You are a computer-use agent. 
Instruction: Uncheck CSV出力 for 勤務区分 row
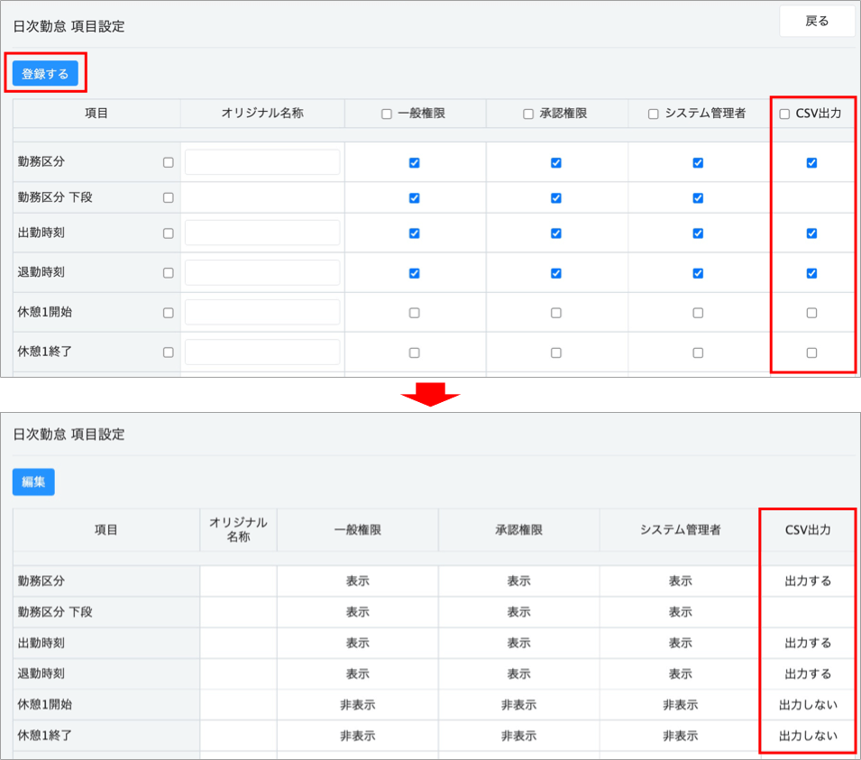coord(811,163)
